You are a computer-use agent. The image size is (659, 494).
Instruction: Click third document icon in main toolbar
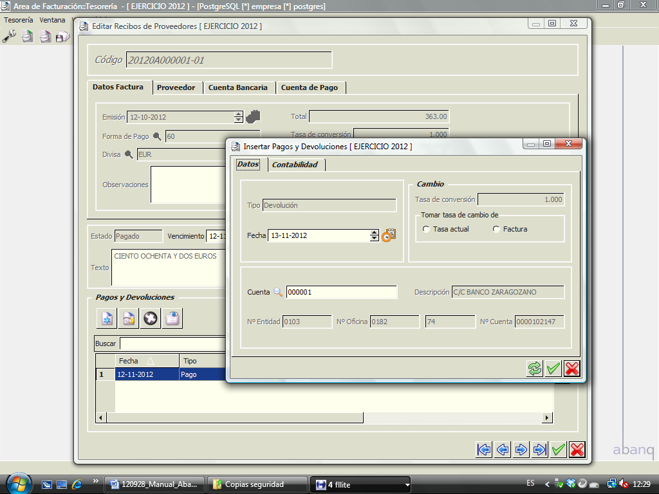[45, 37]
